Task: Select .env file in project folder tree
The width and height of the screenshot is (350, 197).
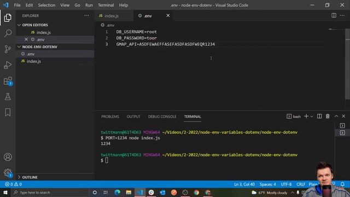Action: pyautogui.click(x=55, y=54)
